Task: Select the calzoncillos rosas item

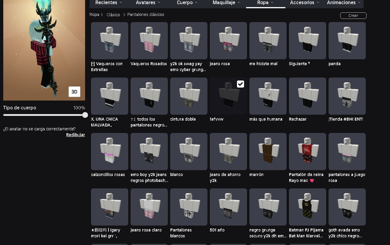Action: (x=110, y=152)
